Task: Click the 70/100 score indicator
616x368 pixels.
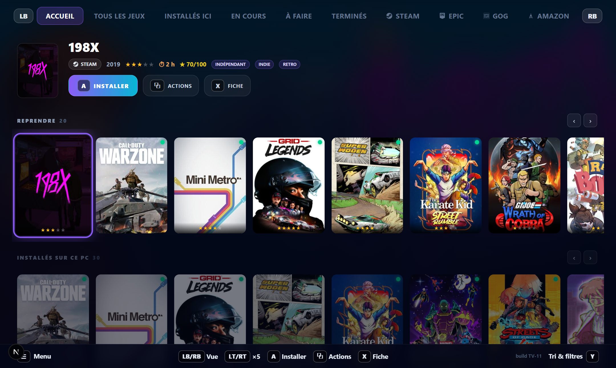Action: coord(193,64)
